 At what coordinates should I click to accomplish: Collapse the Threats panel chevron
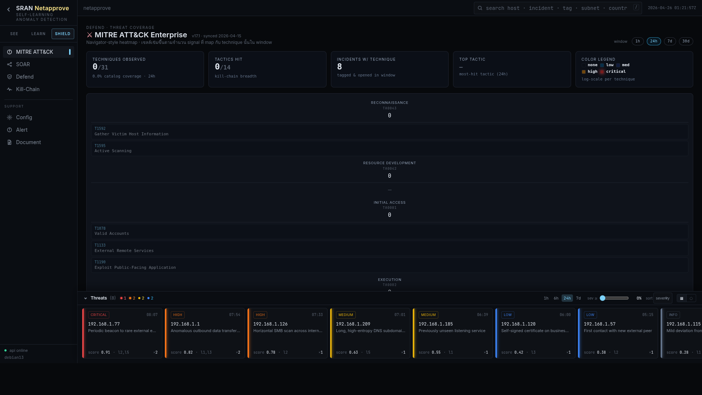[x=86, y=298]
